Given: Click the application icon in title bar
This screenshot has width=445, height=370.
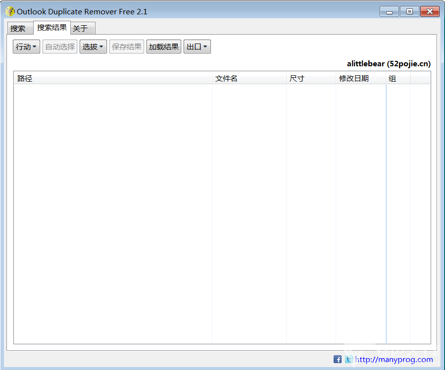Looking at the screenshot, I should (x=9, y=11).
